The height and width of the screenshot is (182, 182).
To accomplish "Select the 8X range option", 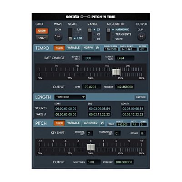I will (x=98, y=39).
